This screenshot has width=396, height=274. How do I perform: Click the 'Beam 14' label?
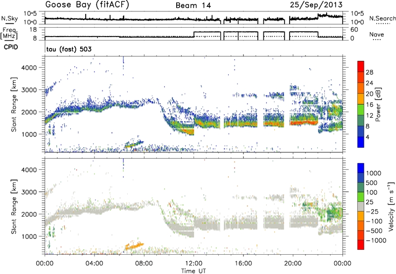click(193, 5)
